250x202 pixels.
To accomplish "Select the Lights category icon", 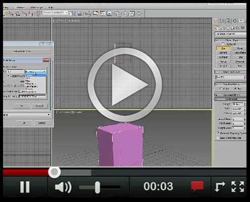I will 227,28.
